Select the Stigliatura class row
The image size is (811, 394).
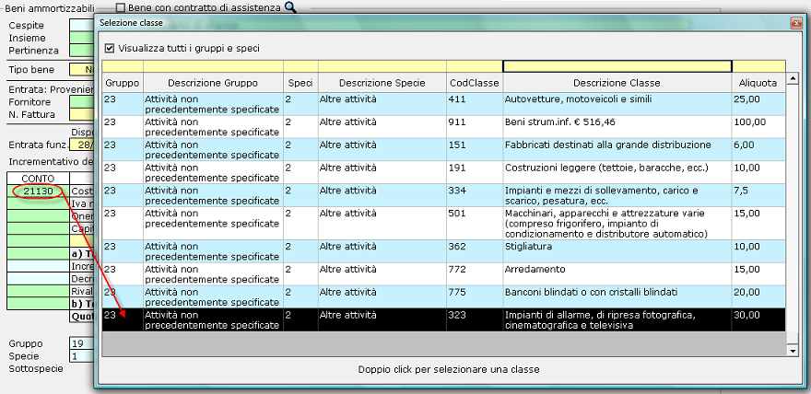tap(444, 251)
